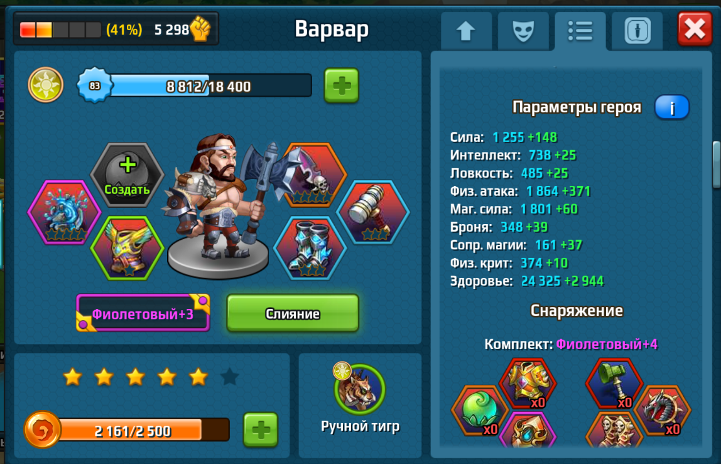
Task: Open the Ручной тигр pet icon
Action: pos(360,389)
